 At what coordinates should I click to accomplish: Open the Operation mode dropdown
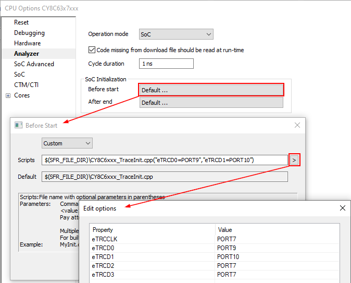point(176,34)
